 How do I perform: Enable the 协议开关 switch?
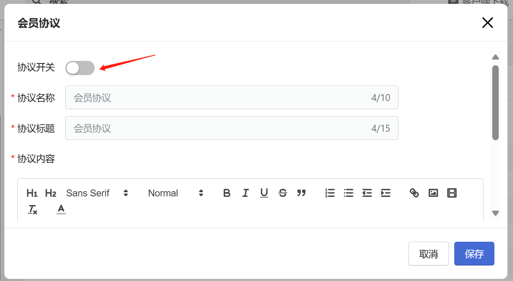tap(80, 68)
